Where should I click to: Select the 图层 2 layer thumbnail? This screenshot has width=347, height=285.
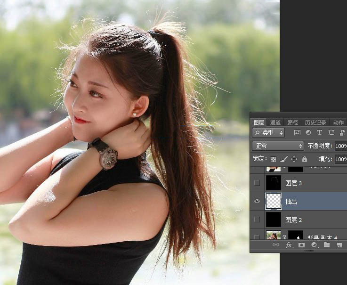pos(274,220)
